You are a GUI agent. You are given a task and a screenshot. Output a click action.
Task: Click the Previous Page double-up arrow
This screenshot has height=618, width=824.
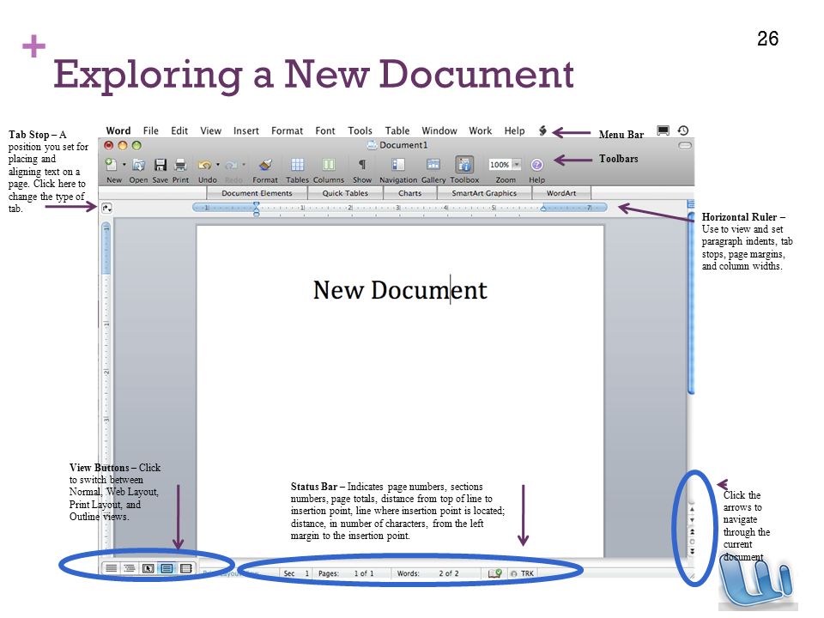point(692,532)
